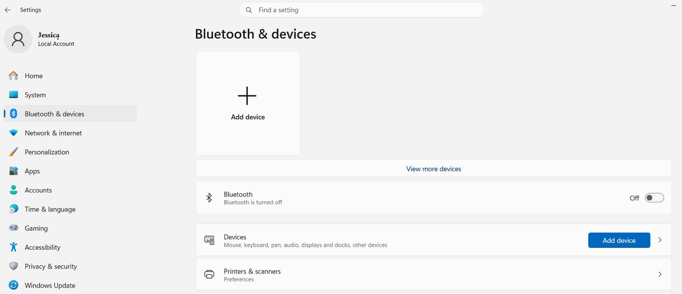Click the Home house icon
682x294 pixels.
(x=14, y=75)
